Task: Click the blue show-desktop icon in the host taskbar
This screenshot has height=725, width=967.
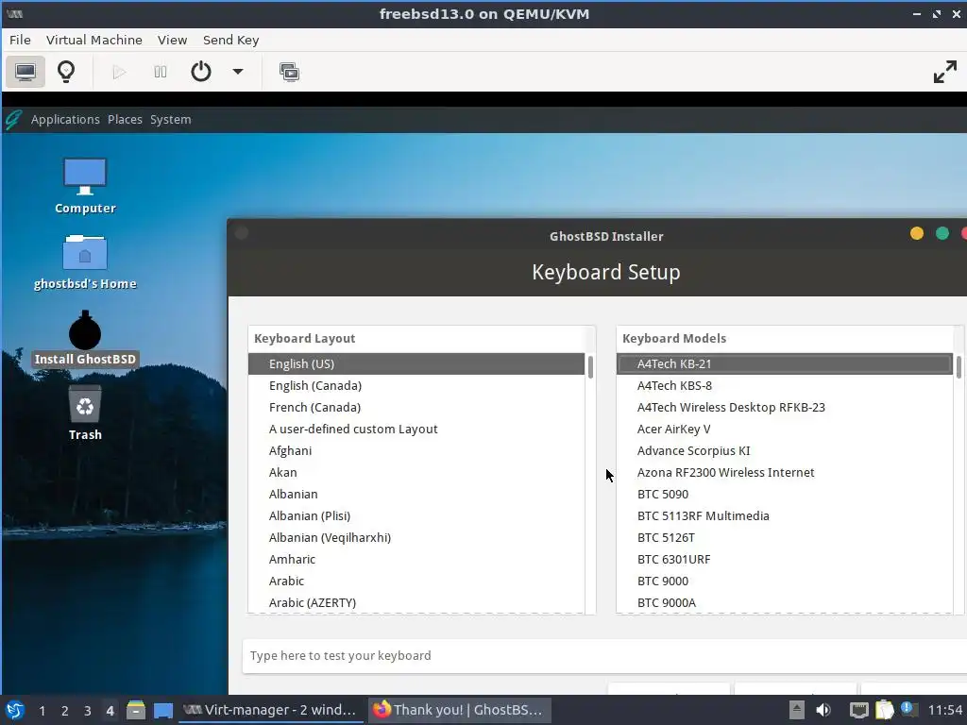Action: (x=162, y=710)
